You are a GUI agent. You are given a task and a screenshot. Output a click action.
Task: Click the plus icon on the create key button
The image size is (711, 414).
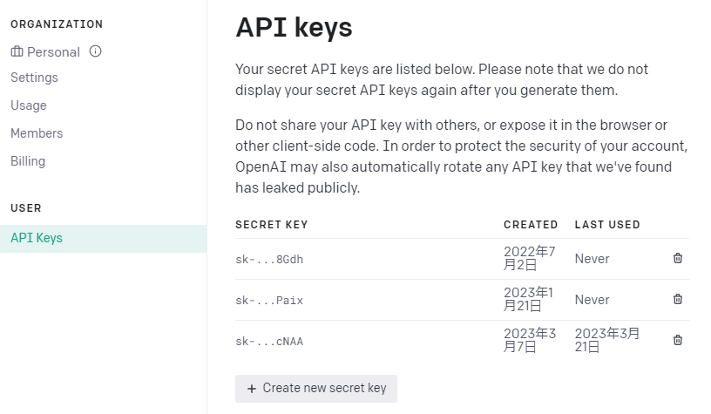pyautogui.click(x=252, y=389)
